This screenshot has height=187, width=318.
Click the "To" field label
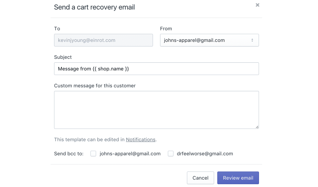pyautogui.click(x=57, y=29)
